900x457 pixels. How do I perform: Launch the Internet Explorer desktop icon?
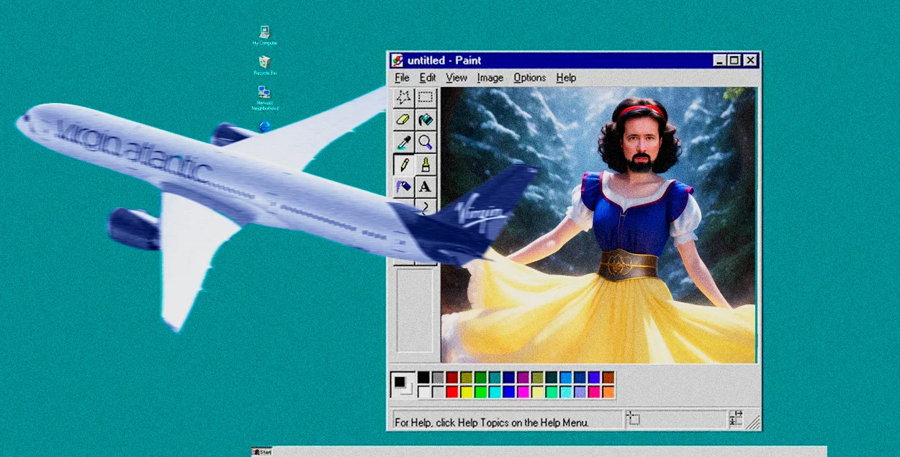pos(264,127)
